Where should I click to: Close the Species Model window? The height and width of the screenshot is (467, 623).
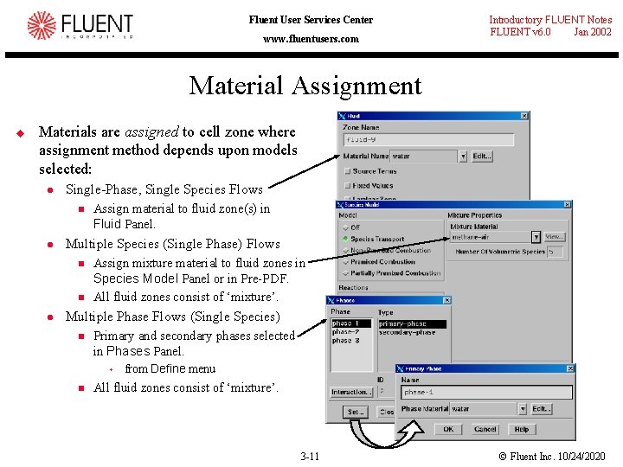click(568, 204)
